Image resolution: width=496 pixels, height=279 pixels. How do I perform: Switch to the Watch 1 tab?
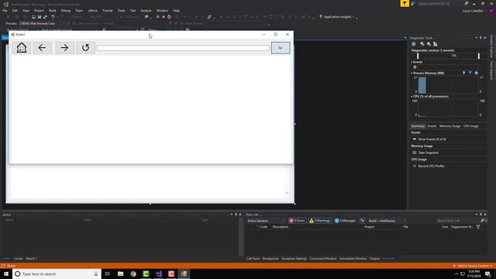pos(31,258)
